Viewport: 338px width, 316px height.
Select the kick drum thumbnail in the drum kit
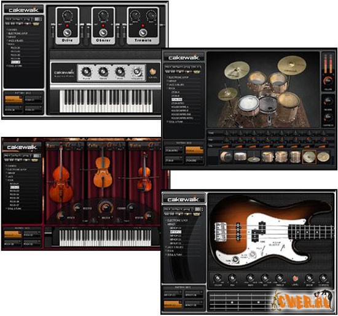pyautogui.click(x=226, y=156)
